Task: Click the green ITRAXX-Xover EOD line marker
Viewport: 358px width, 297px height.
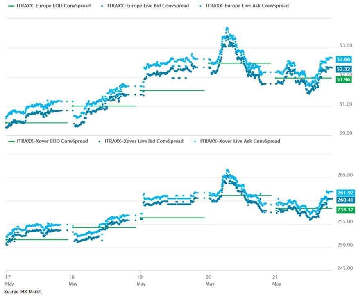Action: 11,141
